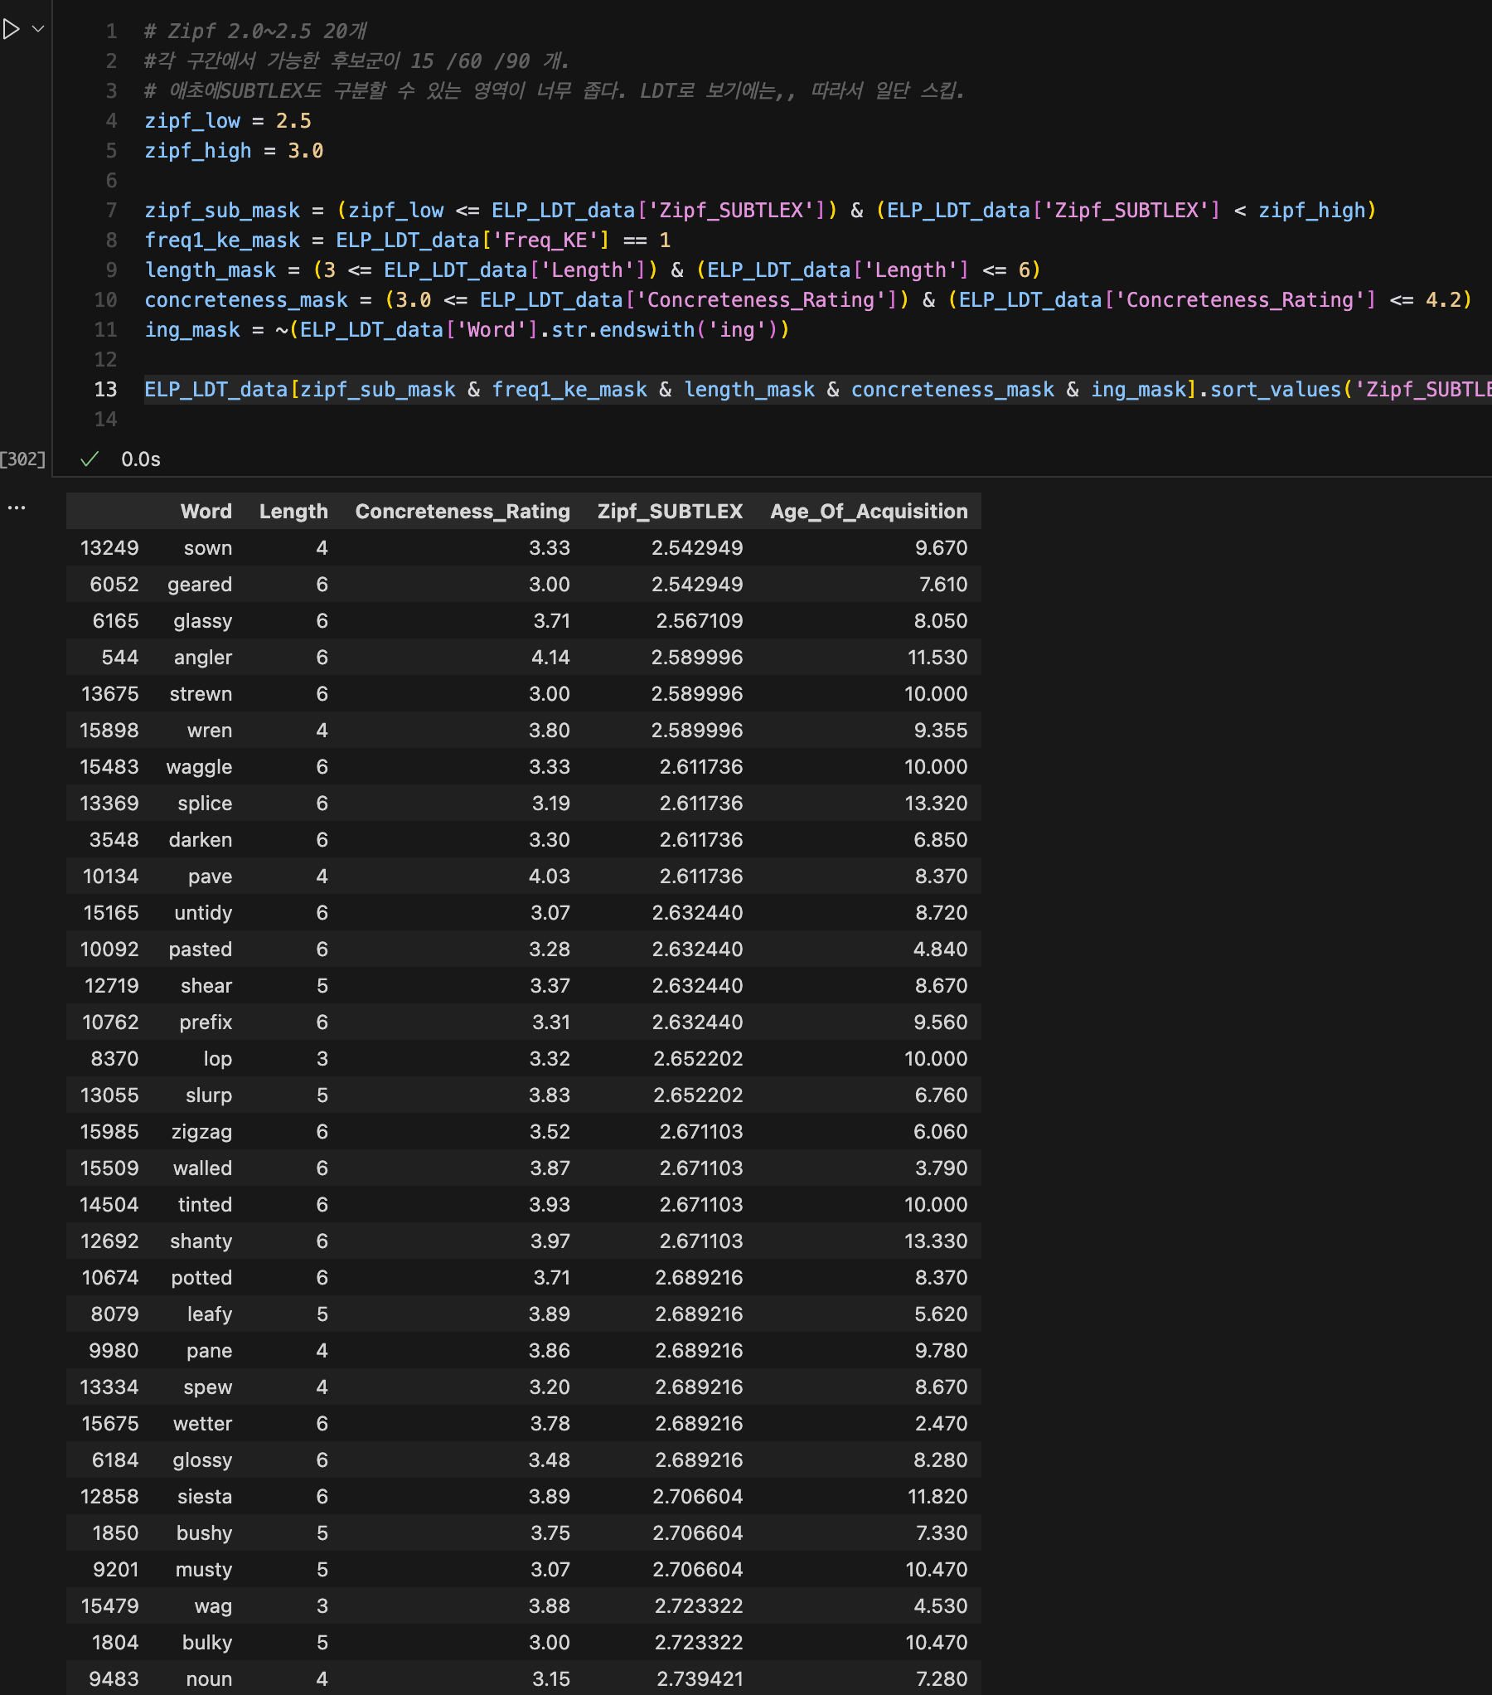Click the 'zigzag' word cell
1492x1695 pixels.
[x=201, y=1132]
